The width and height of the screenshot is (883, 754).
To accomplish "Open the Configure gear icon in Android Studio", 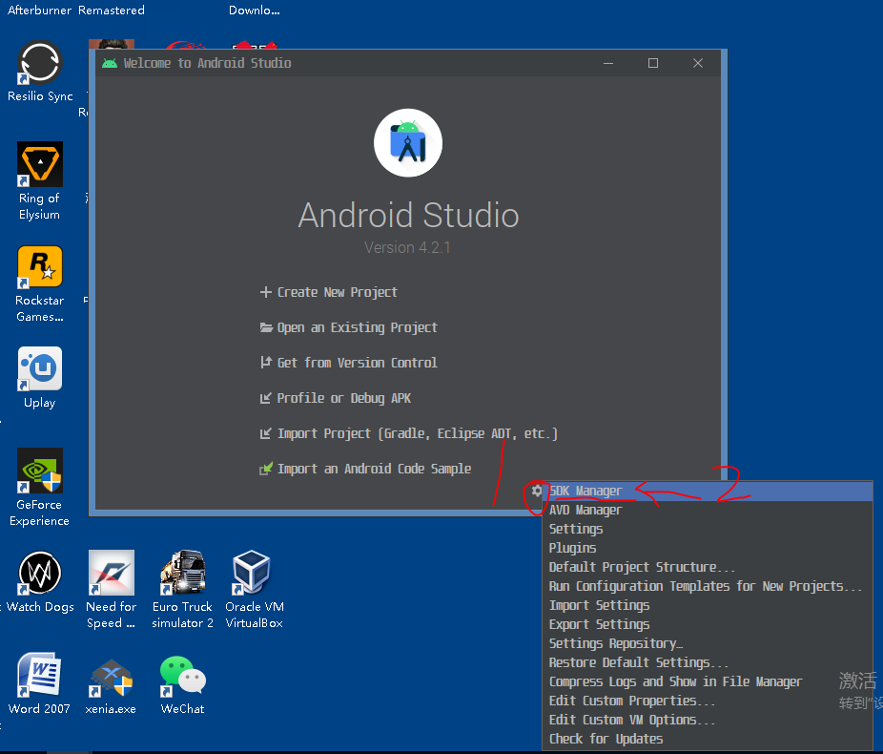I will (x=537, y=491).
